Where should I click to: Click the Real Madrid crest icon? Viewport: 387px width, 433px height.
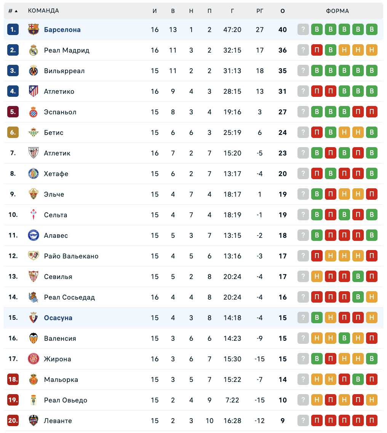(x=34, y=50)
